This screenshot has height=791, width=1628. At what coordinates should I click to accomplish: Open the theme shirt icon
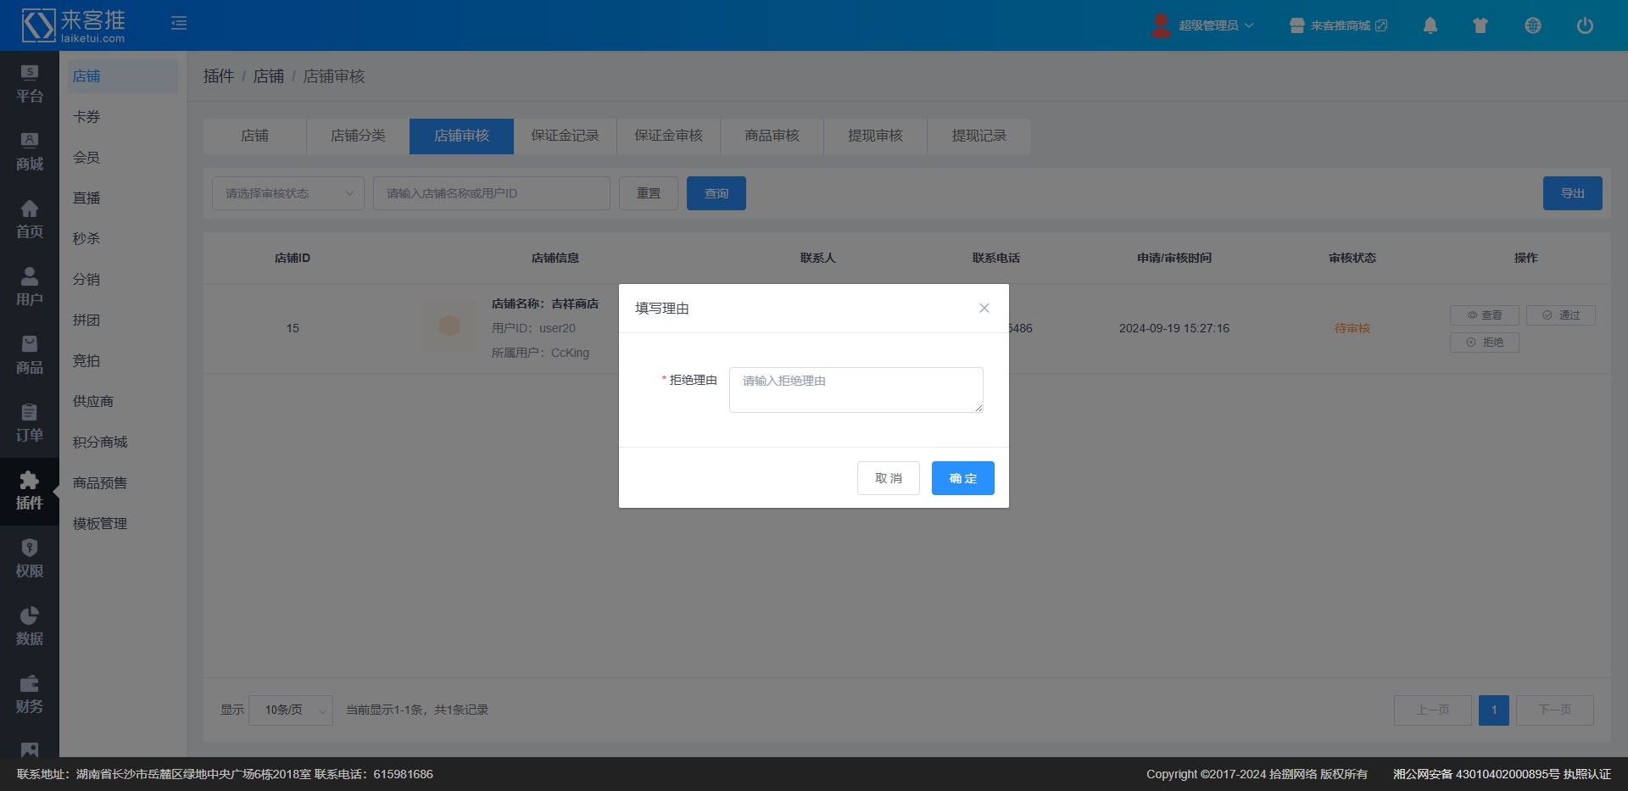[x=1480, y=25]
